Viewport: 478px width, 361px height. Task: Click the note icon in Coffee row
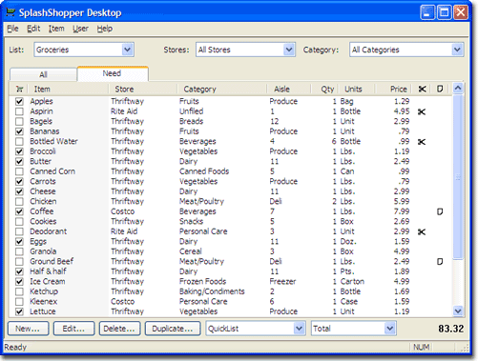tap(440, 211)
